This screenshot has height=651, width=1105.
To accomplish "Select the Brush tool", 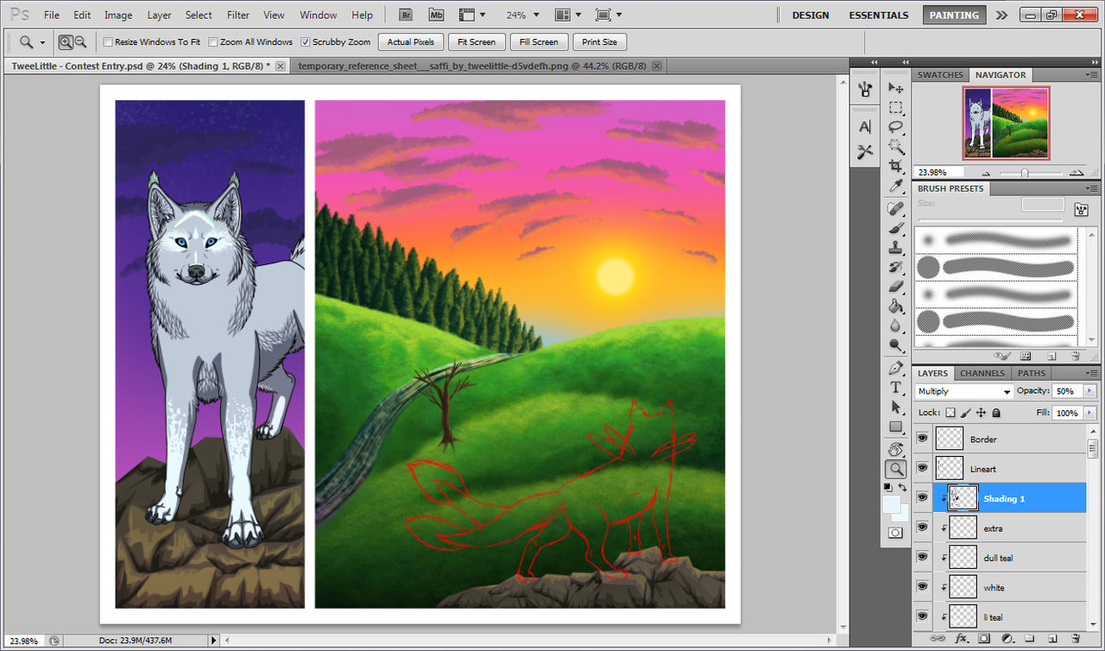I will pyautogui.click(x=896, y=228).
